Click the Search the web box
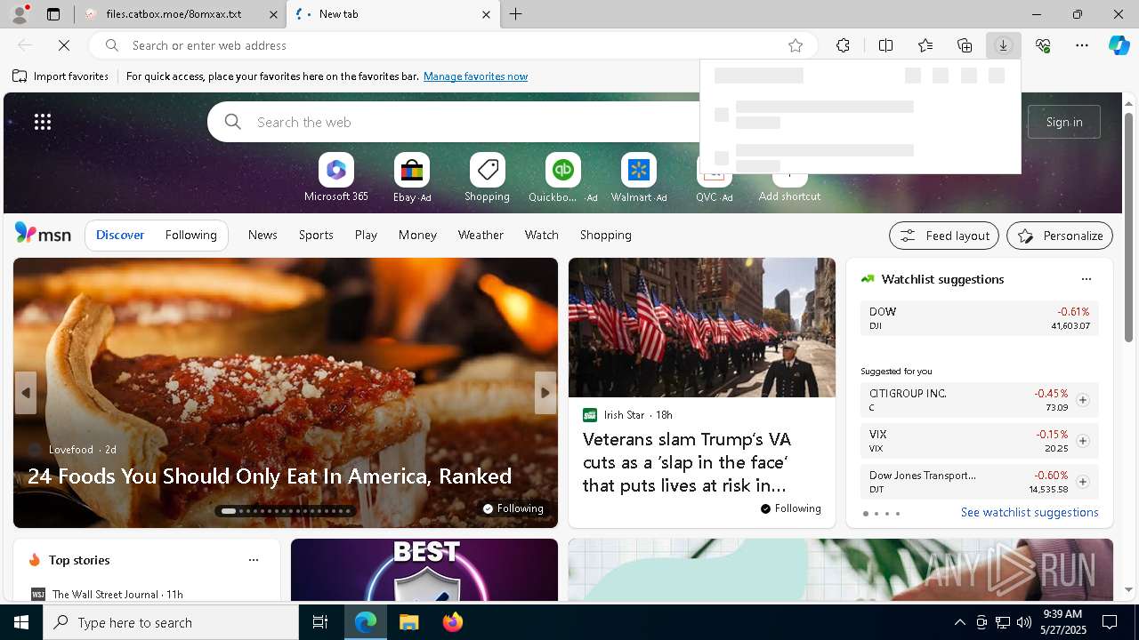The height and width of the screenshot is (640, 1139). (454, 122)
